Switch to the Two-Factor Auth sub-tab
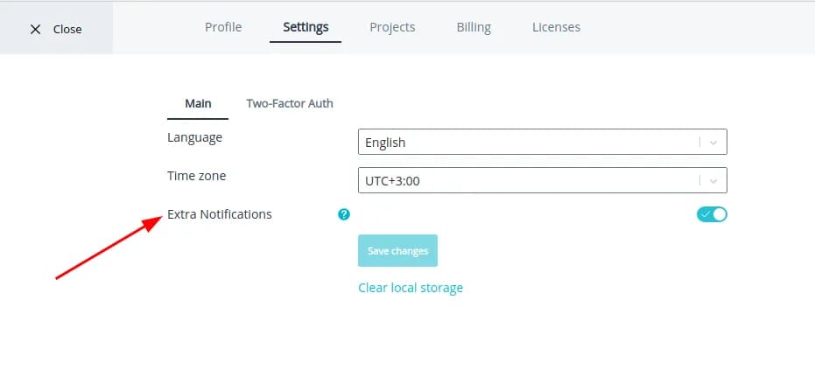The height and width of the screenshot is (384, 815). 290,103
